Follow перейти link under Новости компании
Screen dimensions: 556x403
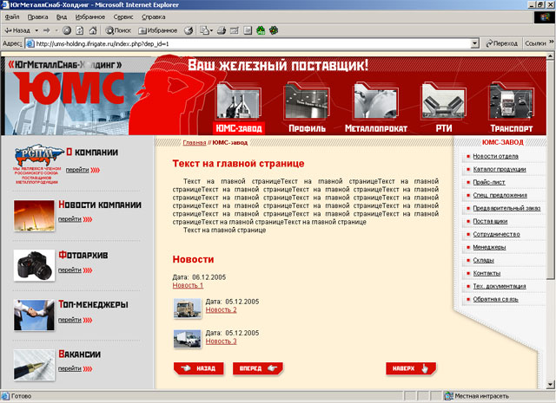click(x=69, y=219)
